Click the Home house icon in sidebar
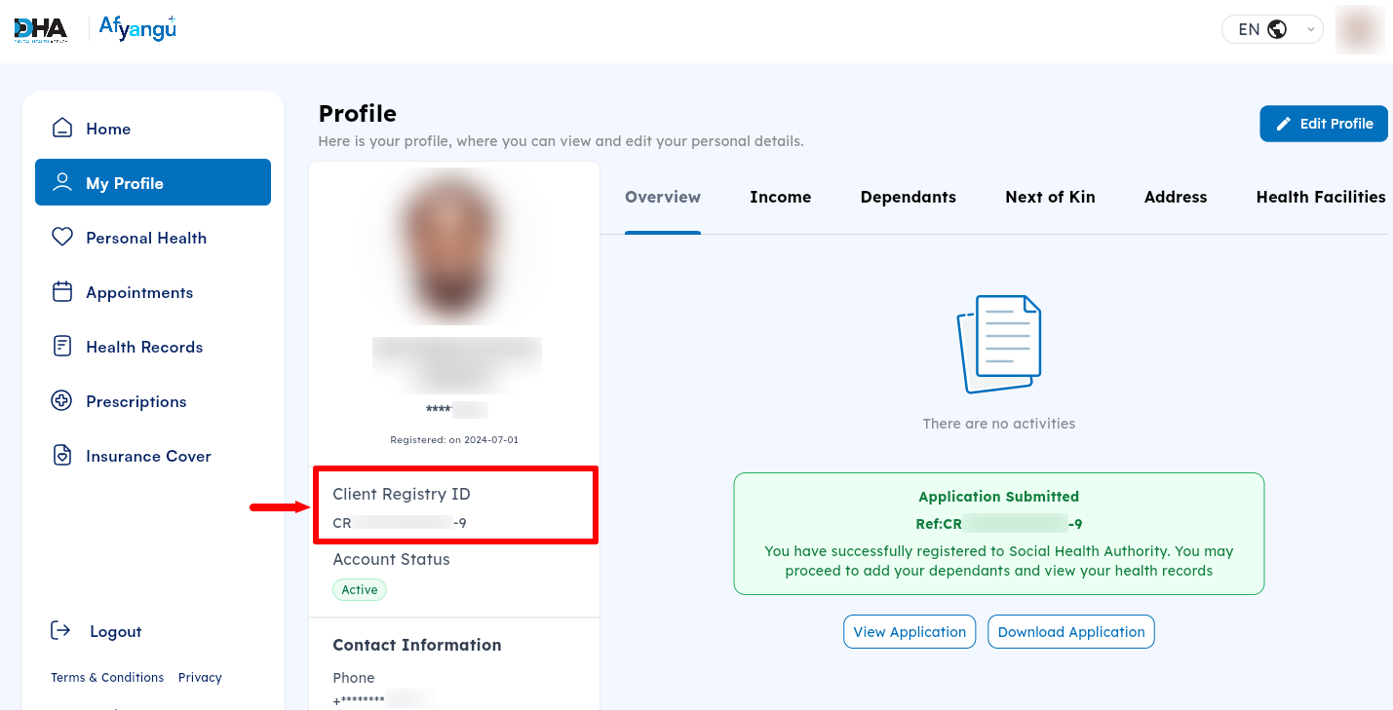Viewport: 1393px width, 710px height. [62, 128]
